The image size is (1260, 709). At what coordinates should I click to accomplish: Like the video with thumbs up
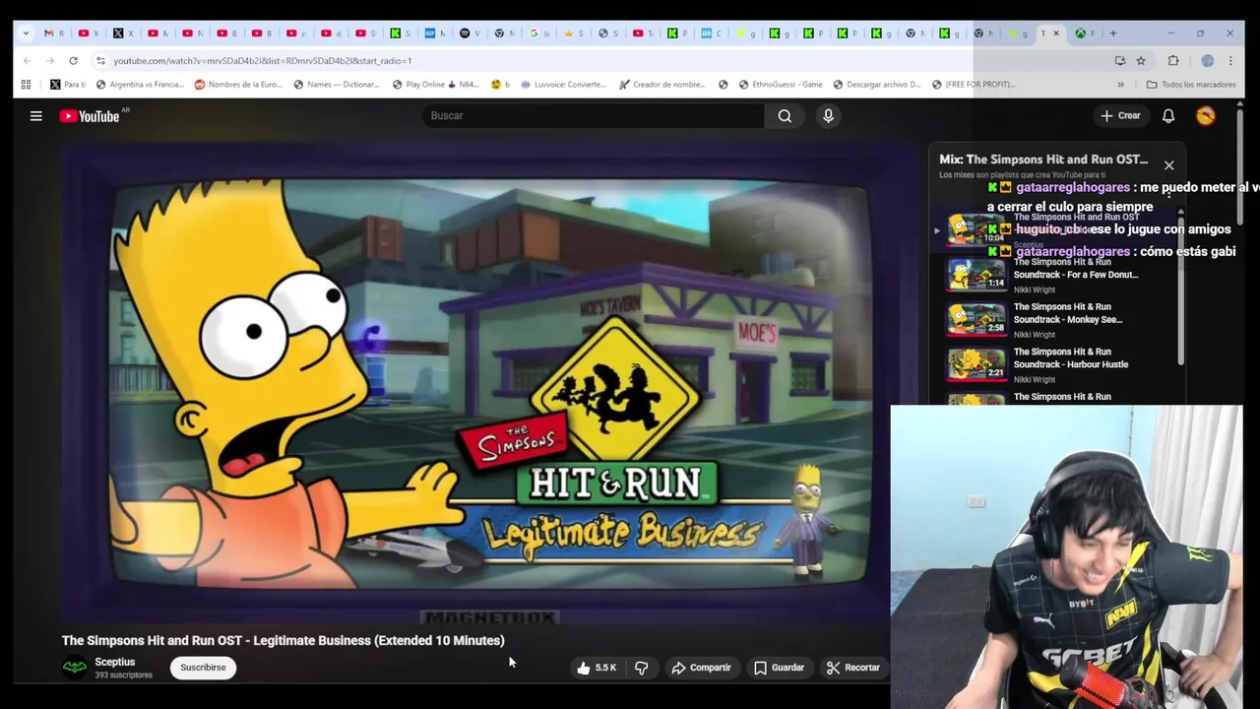click(x=598, y=668)
